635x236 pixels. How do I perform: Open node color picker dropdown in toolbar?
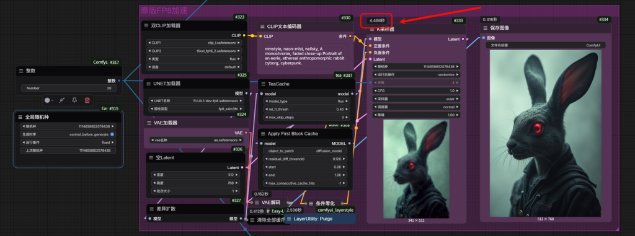[49, 100]
